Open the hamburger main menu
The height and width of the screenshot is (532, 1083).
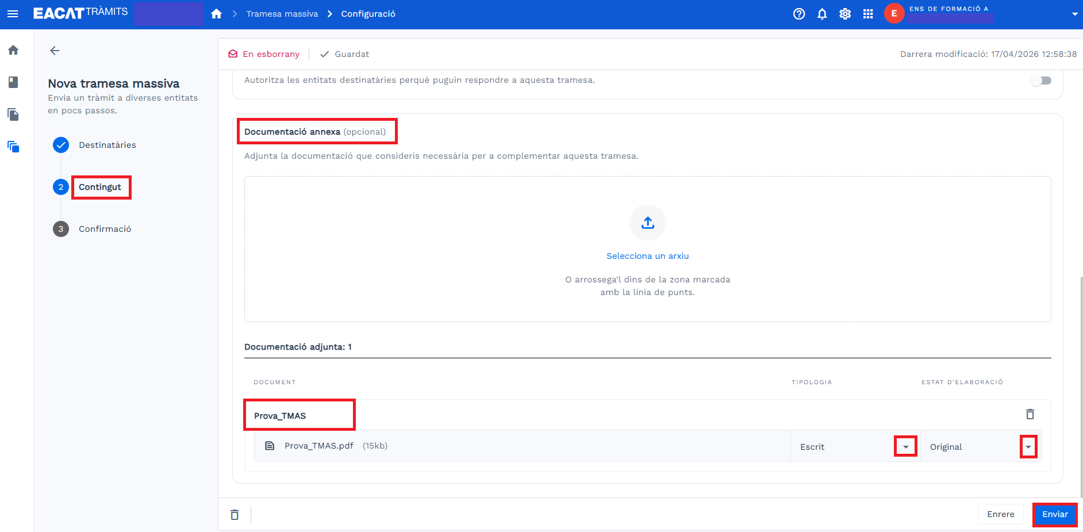(13, 14)
